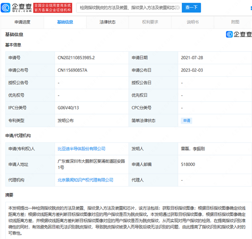Click the applicant address 广东省深圳市大鹏新区
The width and height of the screenshot is (252, 239).
[x=91, y=164]
